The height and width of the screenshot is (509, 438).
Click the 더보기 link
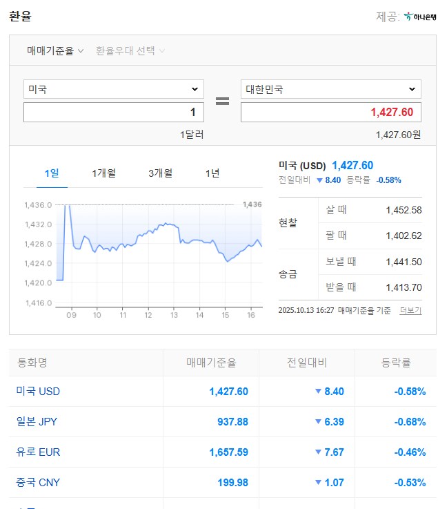point(410,311)
